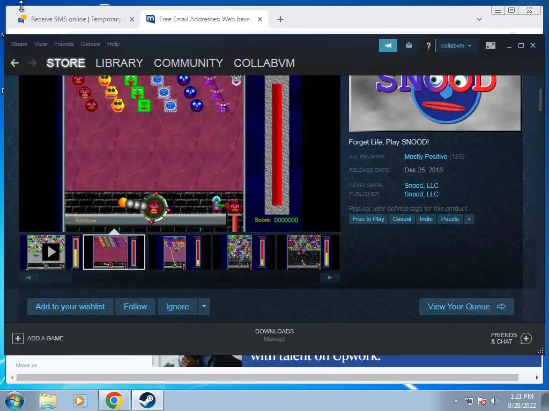Screen dimensions: 549x411
Task: Open the Friends menu
Action: (x=64, y=44)
